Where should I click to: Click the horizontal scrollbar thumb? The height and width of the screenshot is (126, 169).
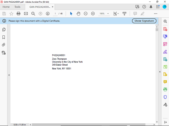point(89,124)
